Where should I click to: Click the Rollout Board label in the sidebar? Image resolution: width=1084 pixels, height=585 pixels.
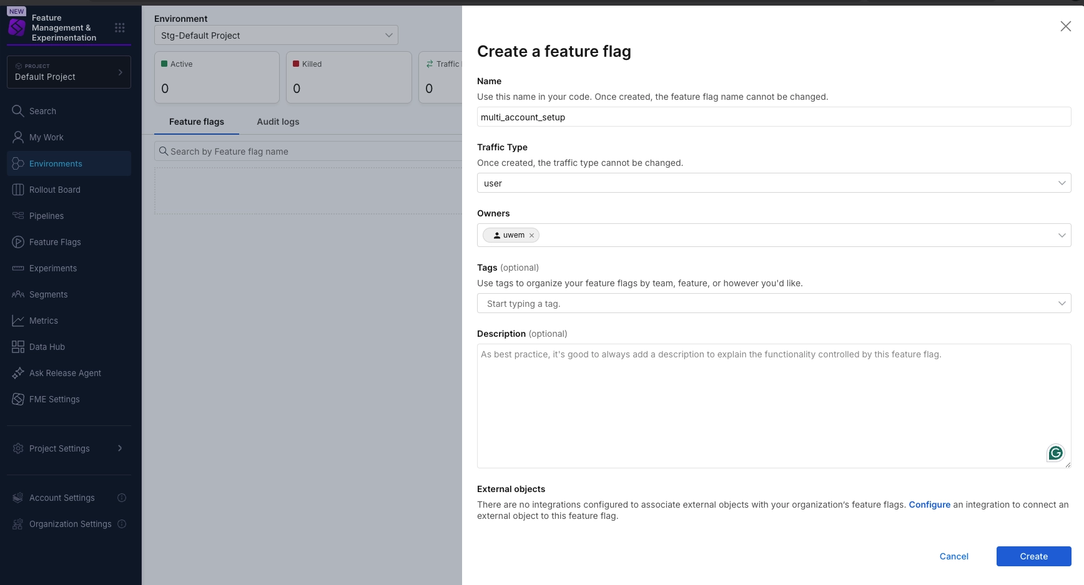55,190
